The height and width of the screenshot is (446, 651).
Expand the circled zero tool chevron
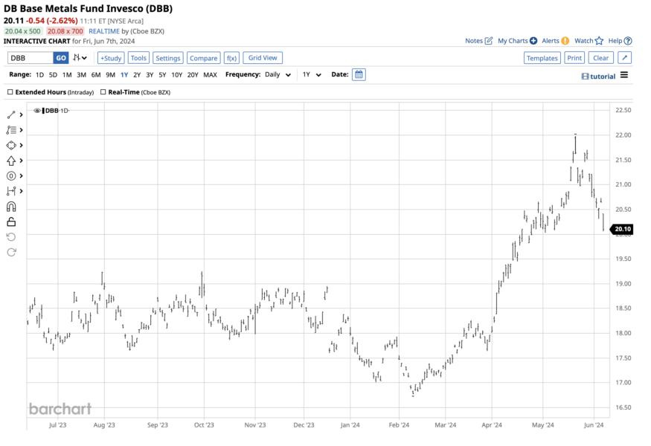point(21,176)
